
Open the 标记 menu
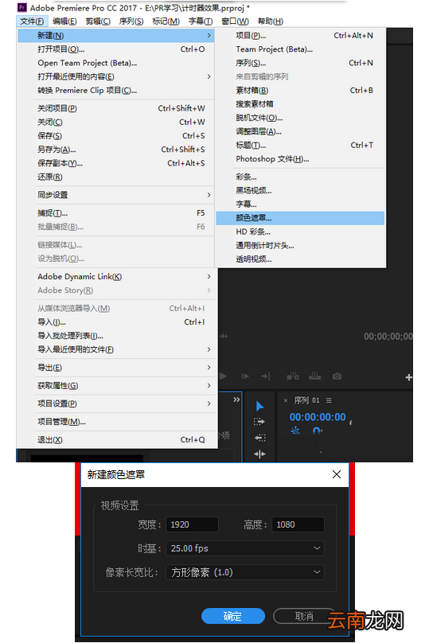pyautogui.click(x=166, y=21)
